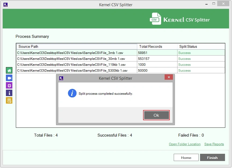Image resolution: width=232 pixels, height=168 pixels.
Task: Select the Home icon in the sidebar
Action: coord(9,70)
